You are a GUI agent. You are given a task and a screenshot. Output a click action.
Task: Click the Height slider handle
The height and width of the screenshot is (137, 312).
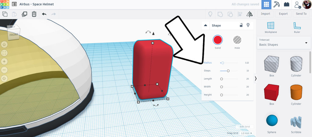point(222,95)
